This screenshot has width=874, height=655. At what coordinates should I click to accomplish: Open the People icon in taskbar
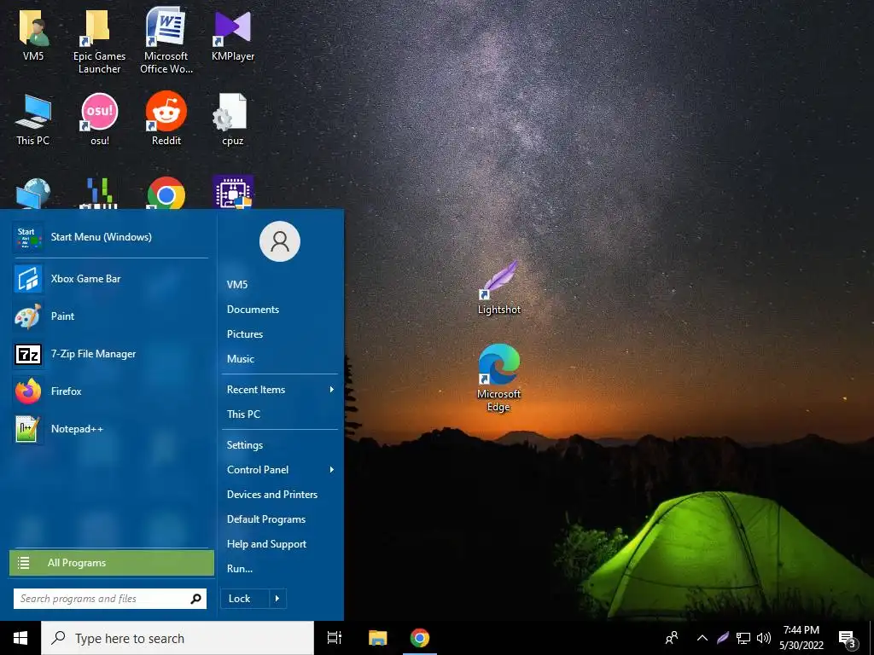672,638
